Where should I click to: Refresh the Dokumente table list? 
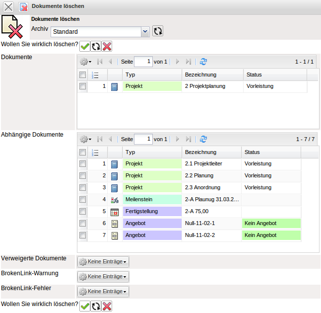click(203, 62)
